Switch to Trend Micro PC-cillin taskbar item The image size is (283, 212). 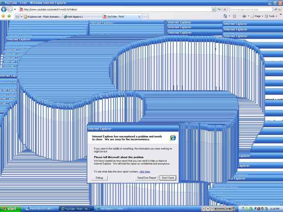pos(41,209)
